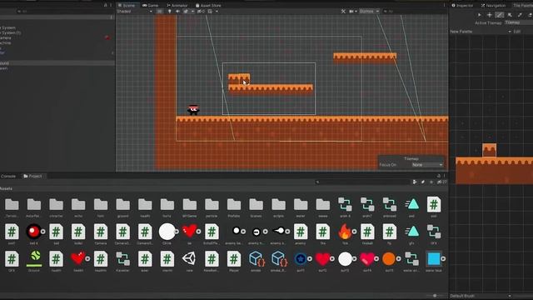Expand the water blue sprite sub-assets arrow
Image resolution: width=533 pixels, height=300 pixels.
(443, 259)
